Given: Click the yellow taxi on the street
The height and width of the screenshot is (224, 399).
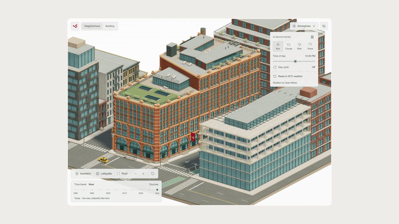Looking at the screenshot, I should tap(103, 160).
